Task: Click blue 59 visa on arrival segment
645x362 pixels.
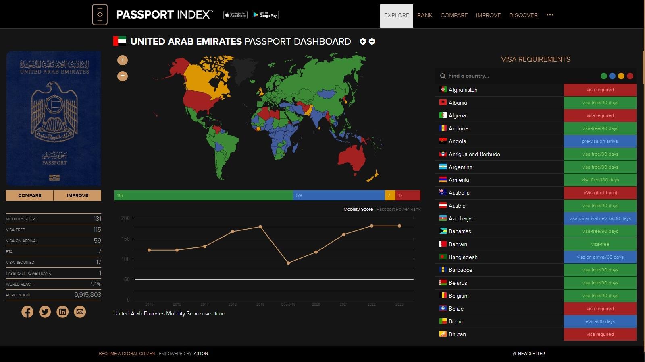Action: tap(339, 195)
